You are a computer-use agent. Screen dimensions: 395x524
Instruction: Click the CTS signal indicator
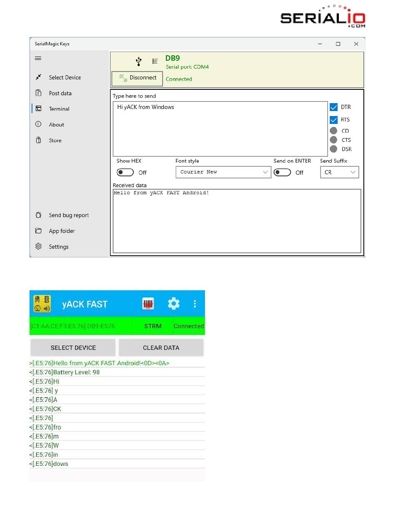(x=333, y=140)
